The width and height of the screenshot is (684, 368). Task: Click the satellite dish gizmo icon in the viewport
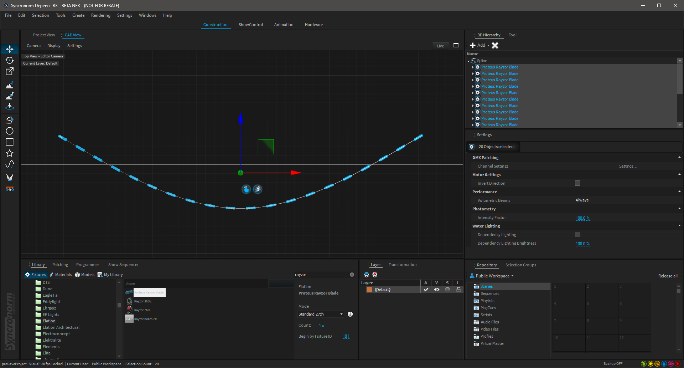point(258,189)
